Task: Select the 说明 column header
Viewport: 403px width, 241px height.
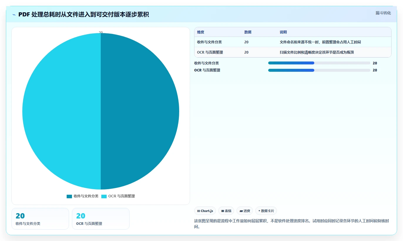Action: tap(283, 32)
